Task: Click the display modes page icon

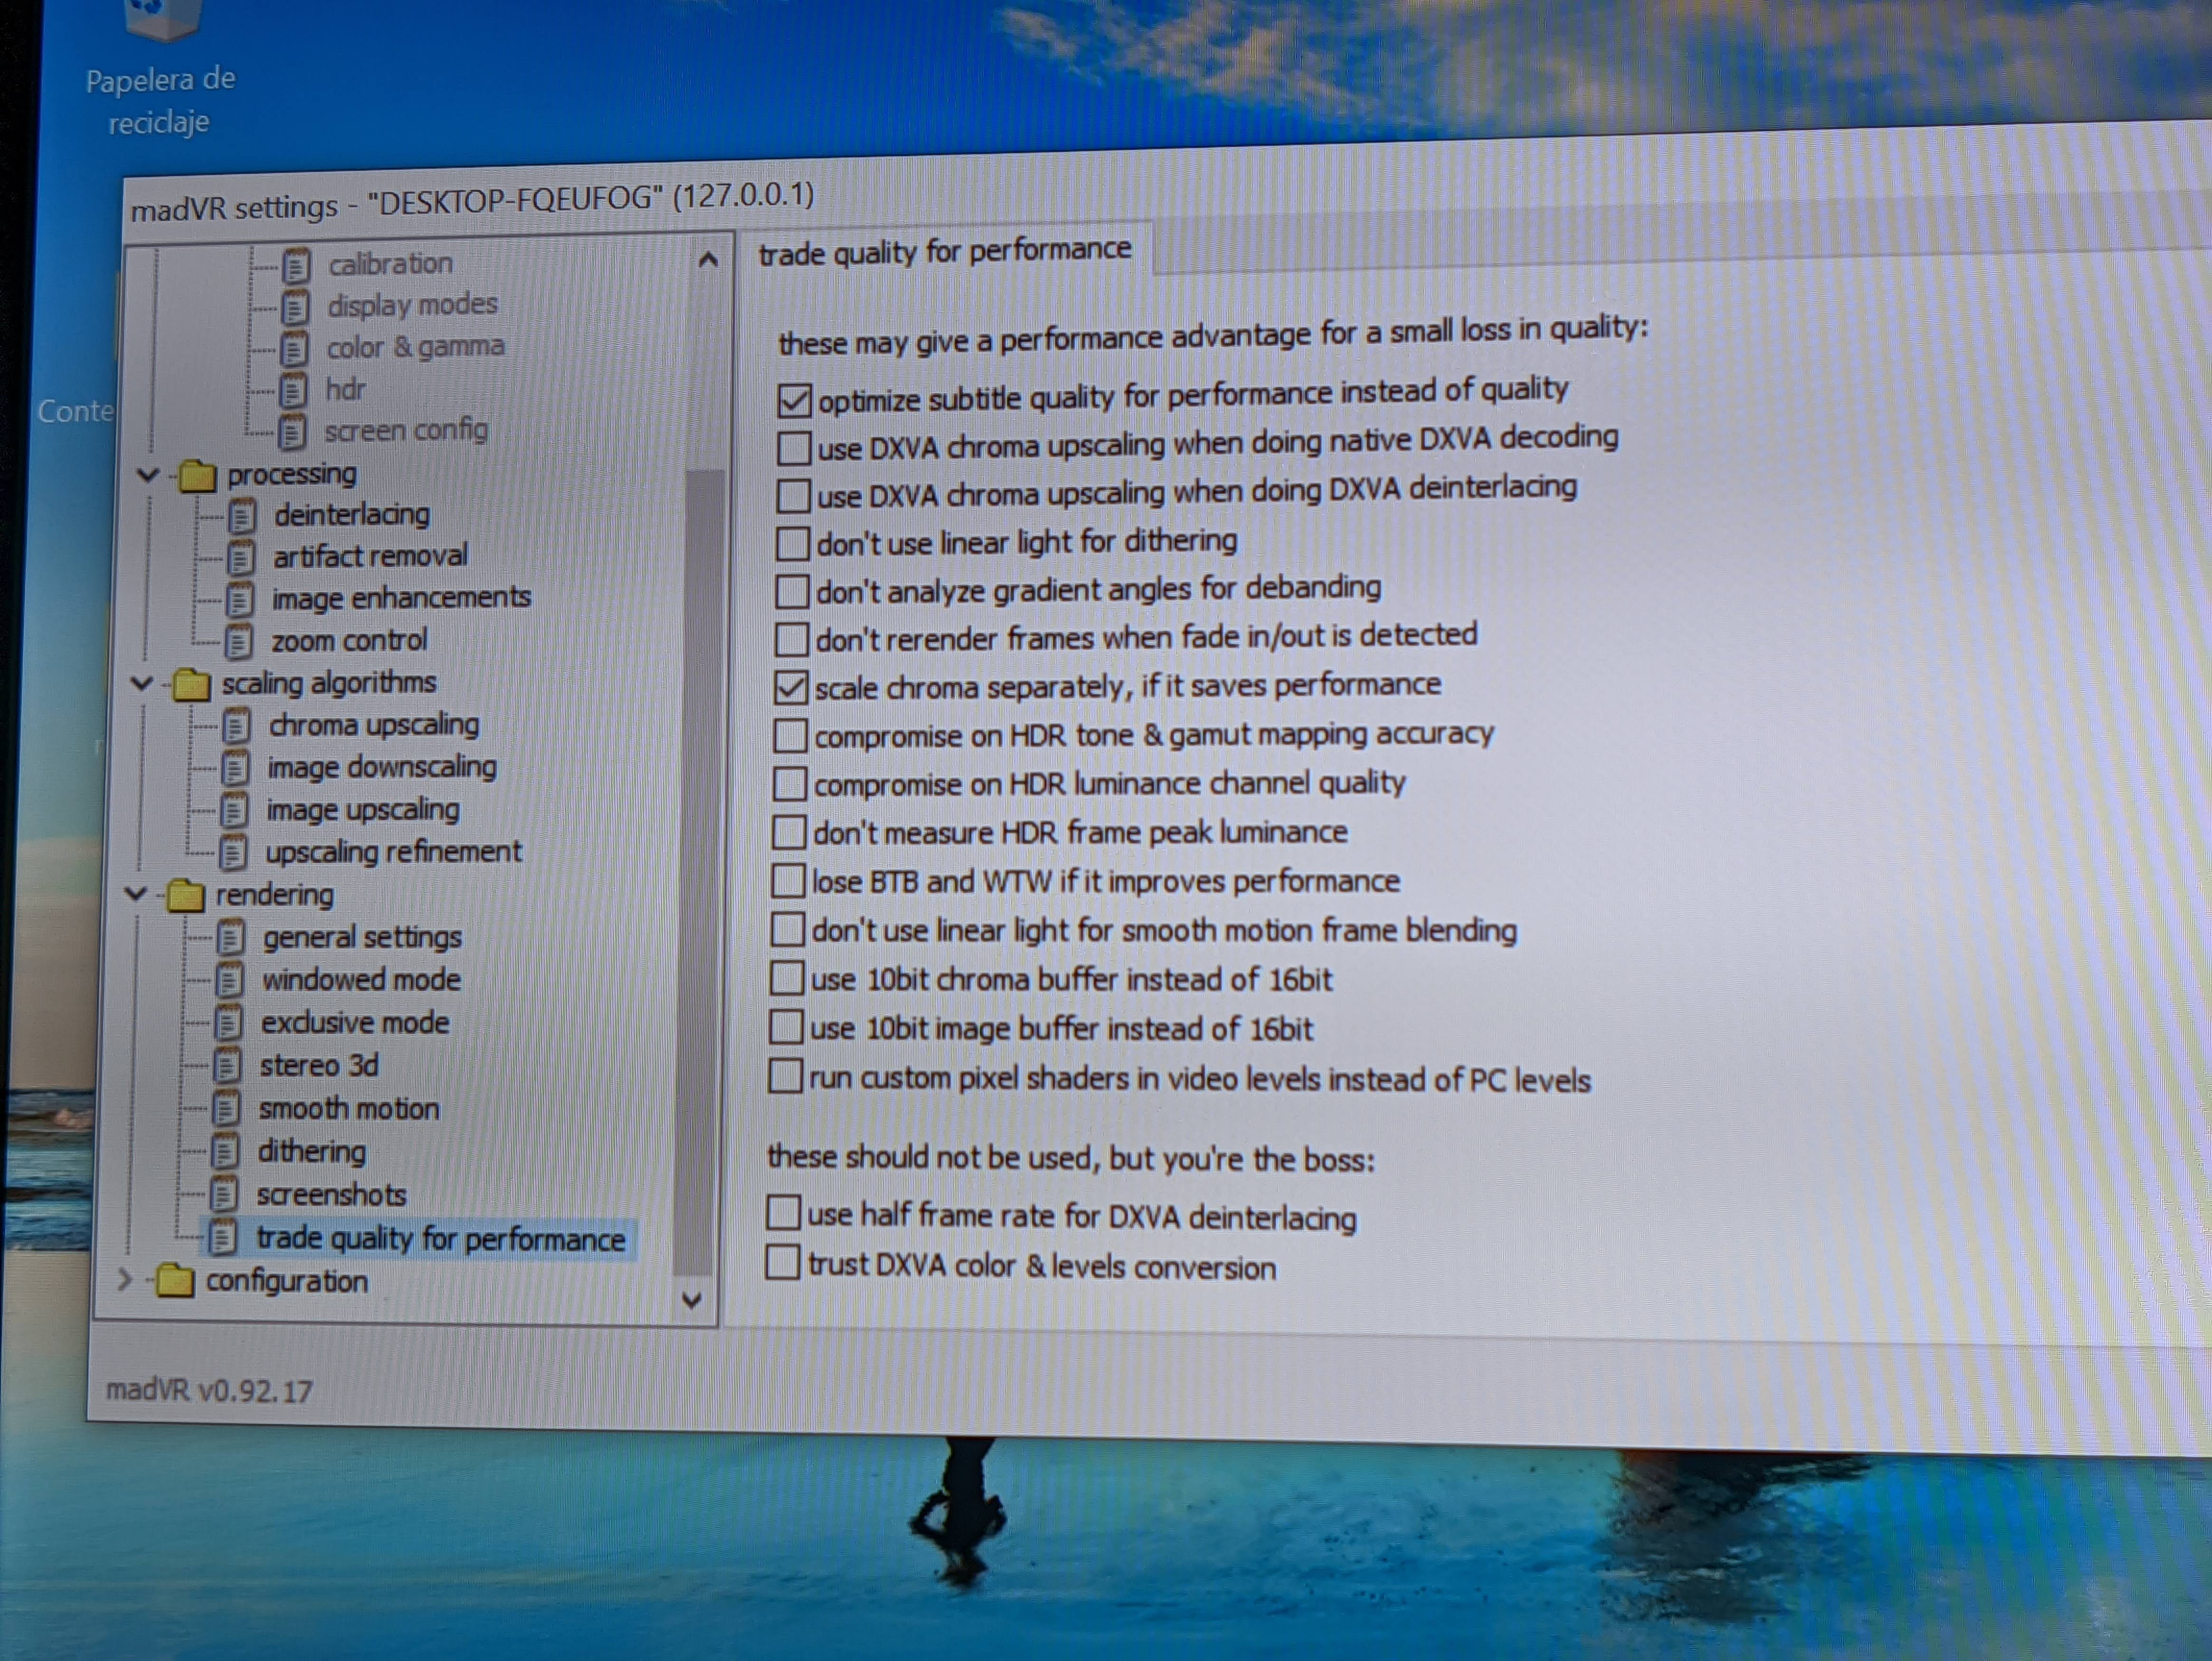Action: pos(295,308)
